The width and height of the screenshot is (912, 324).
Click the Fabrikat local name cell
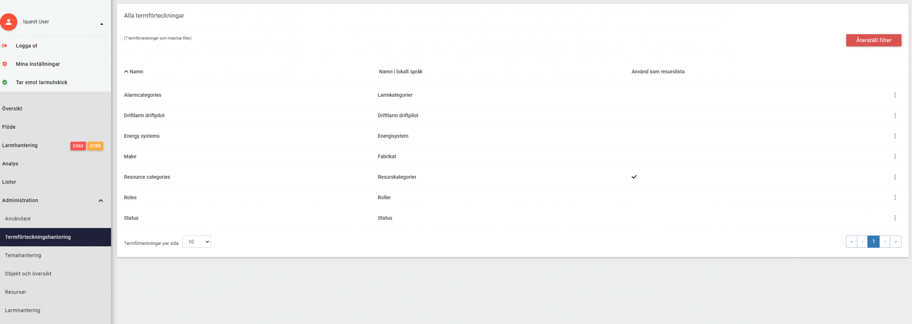click(387, 157)
